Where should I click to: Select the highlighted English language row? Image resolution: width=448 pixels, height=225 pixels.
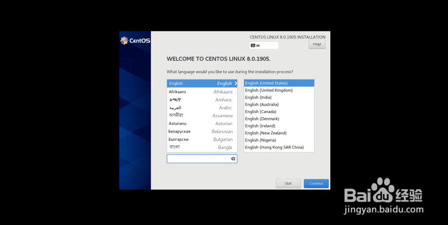tap(202, 83)
